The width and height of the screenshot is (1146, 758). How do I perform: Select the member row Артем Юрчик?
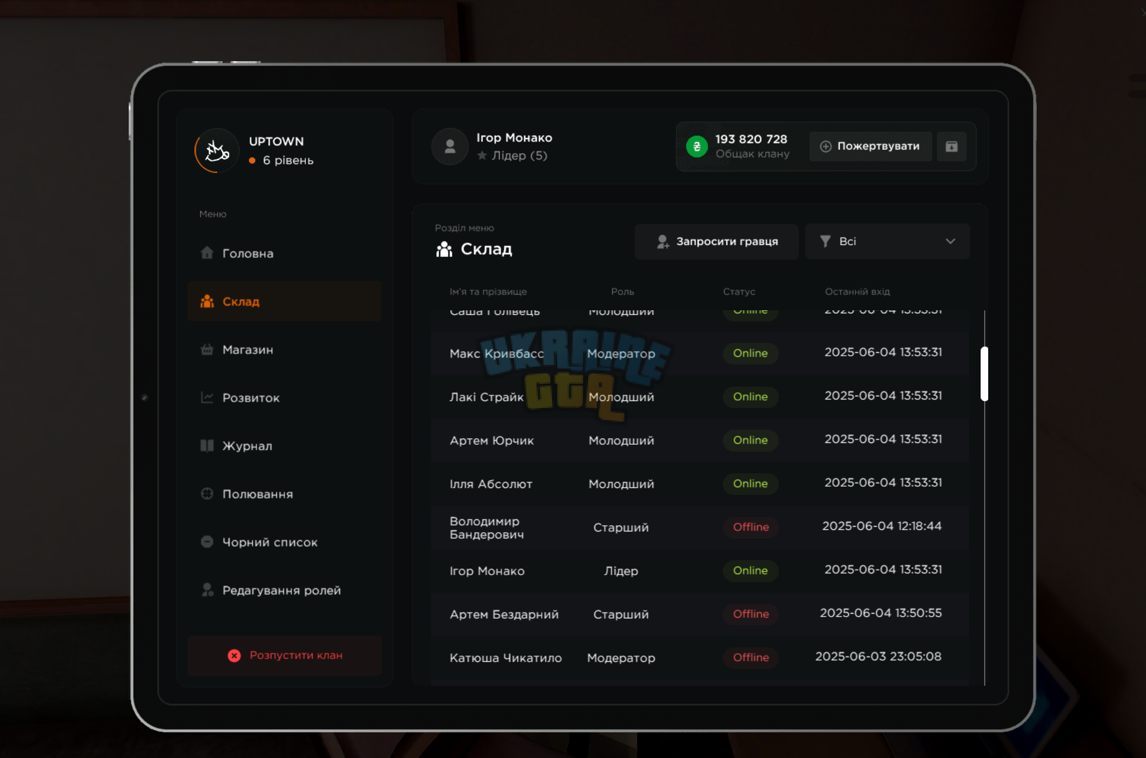click(700, 441)
